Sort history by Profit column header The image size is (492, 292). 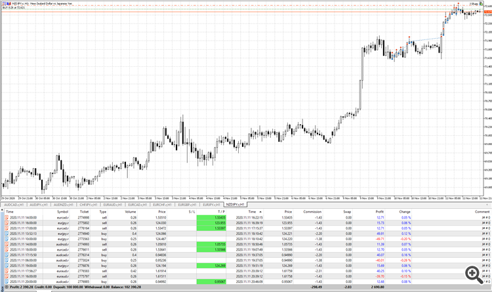(x=379, y=212)
